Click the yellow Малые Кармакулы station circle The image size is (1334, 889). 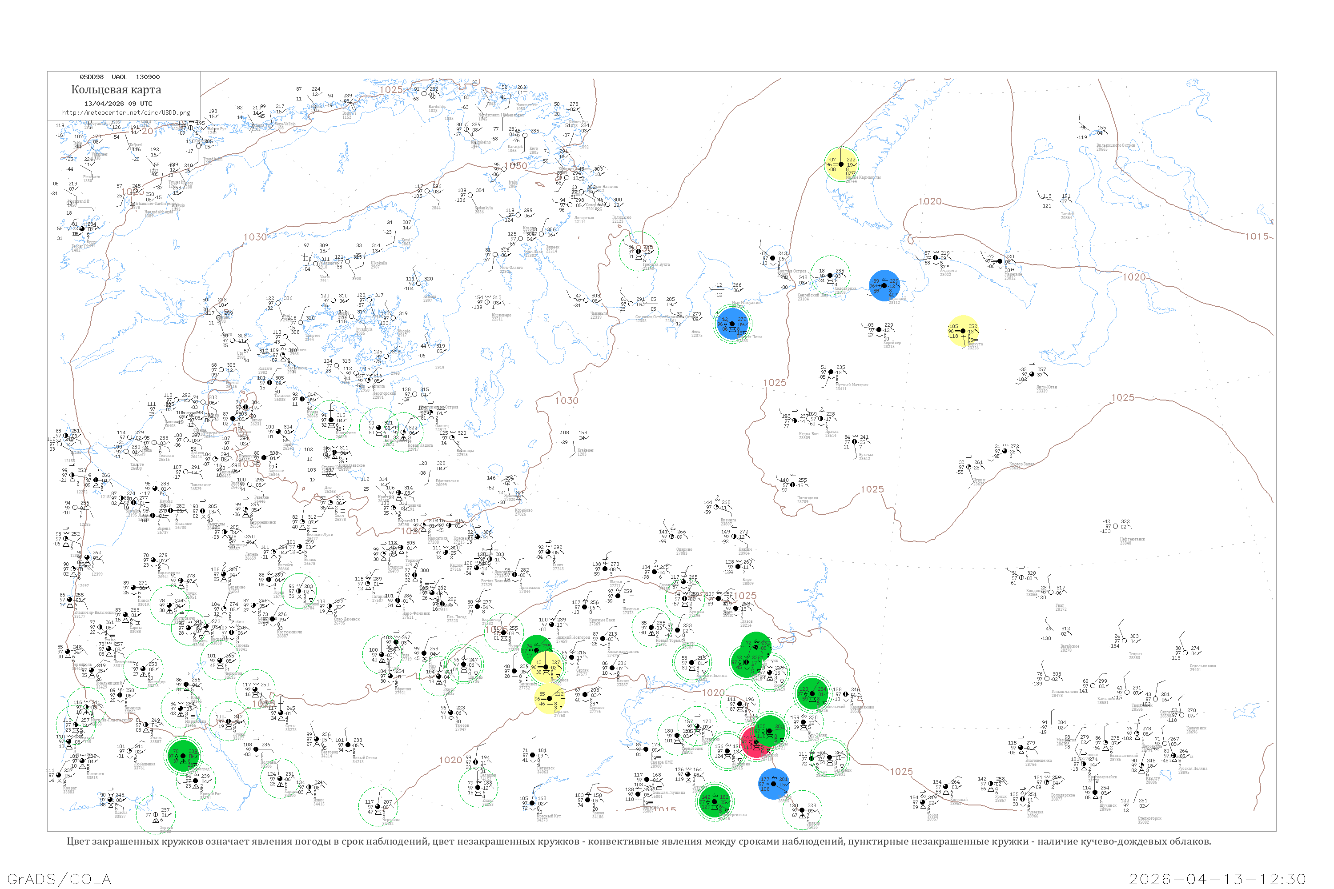841,164
